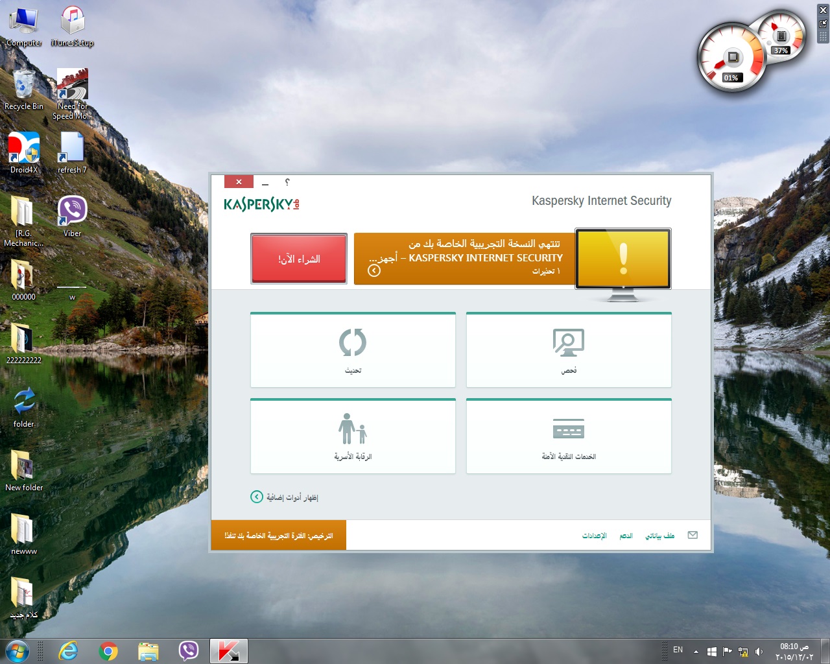
Task: Select the newww folder icon
Action: coord(24,534)
